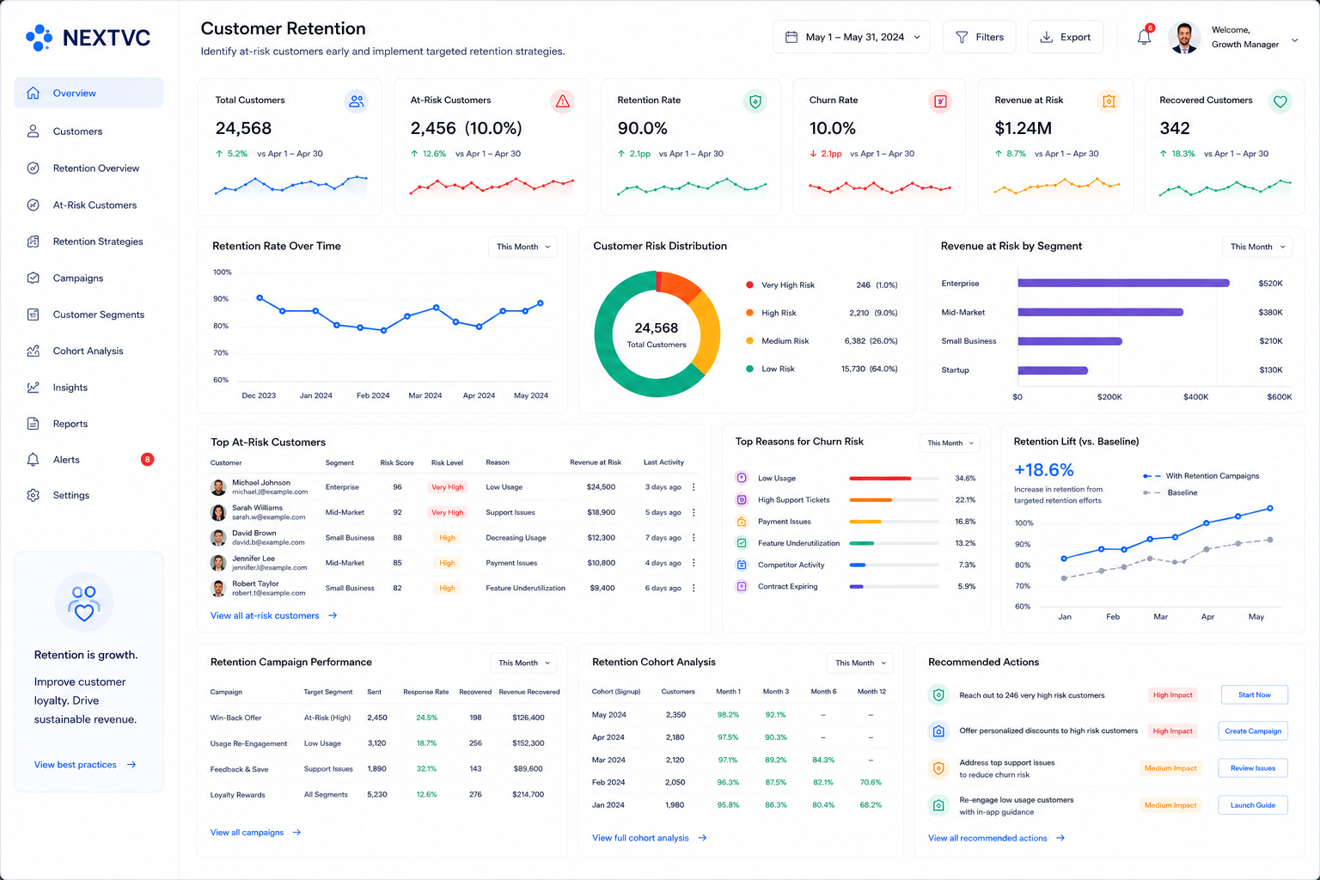Screen dimensions: 1320x880
Task: Click the Export button
Action: [x=1066, y=37]
